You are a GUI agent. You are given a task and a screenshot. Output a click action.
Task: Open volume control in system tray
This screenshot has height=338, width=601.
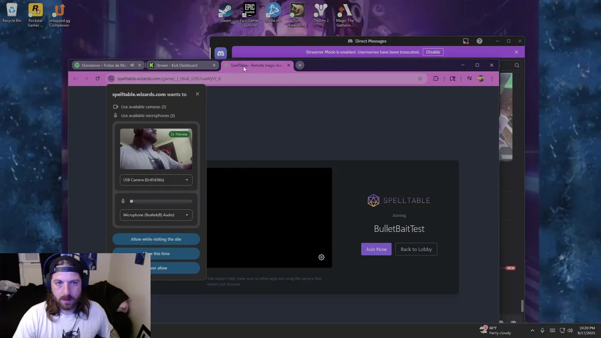[570, 330]
